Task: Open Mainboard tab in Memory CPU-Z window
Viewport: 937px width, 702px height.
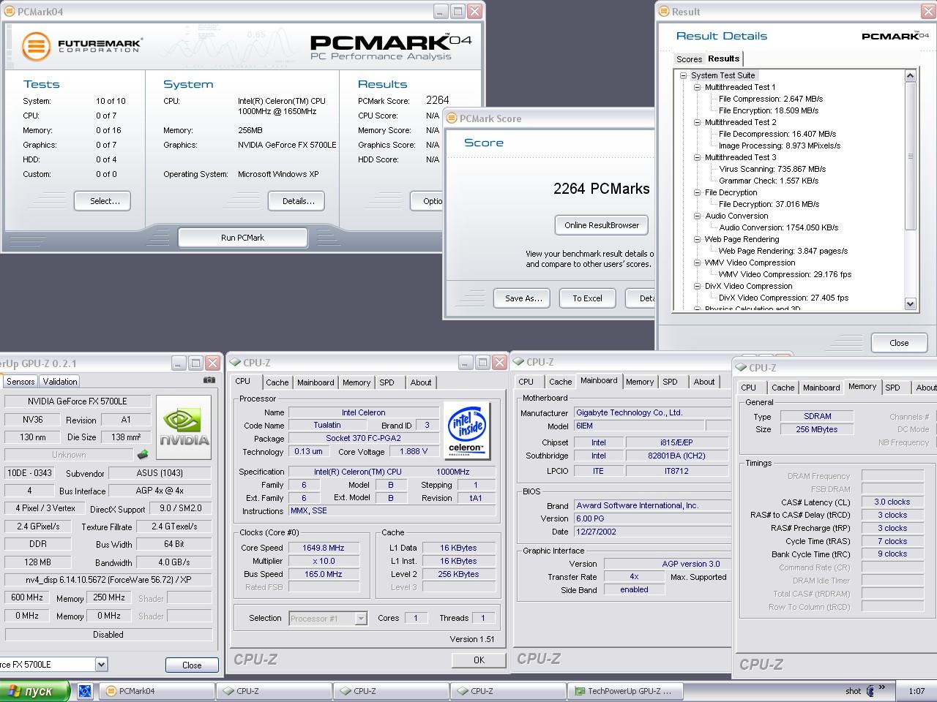Action: 821,388
